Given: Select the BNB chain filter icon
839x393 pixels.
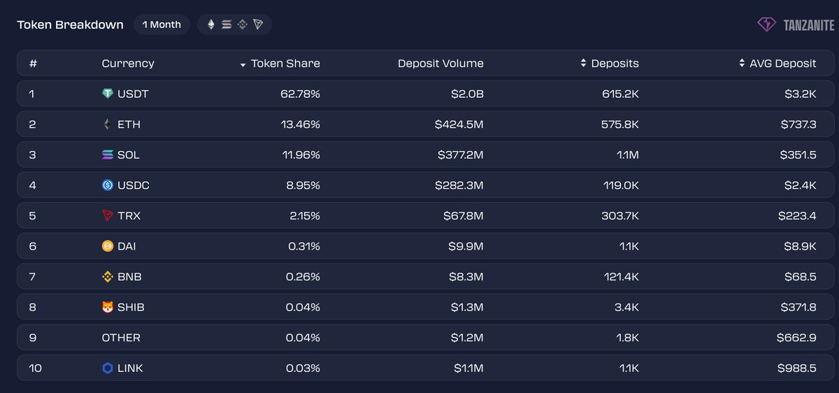Looking at the screenshot, I should click(x=243, y=24).
